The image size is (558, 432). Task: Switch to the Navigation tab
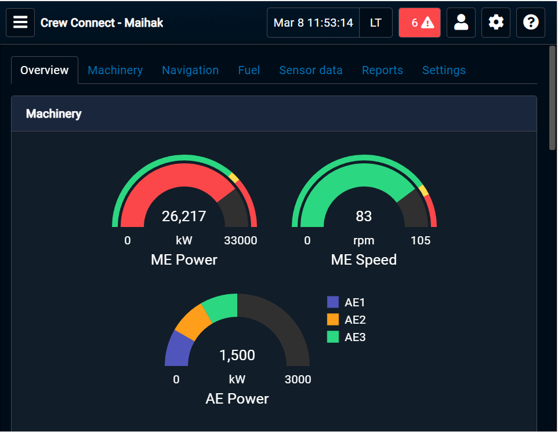(x=190, y=70)
